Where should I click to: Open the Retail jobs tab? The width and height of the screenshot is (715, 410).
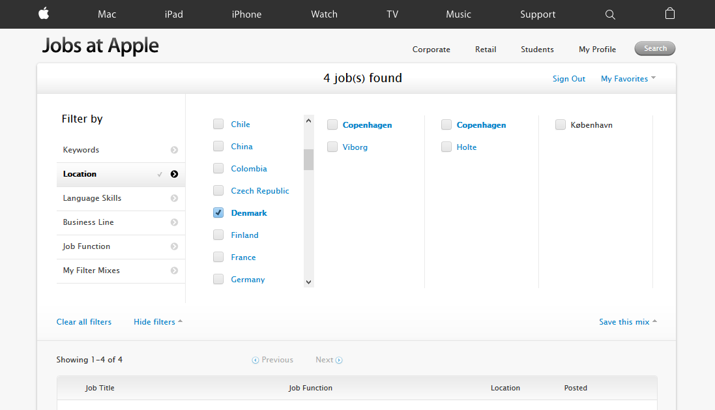486,50
